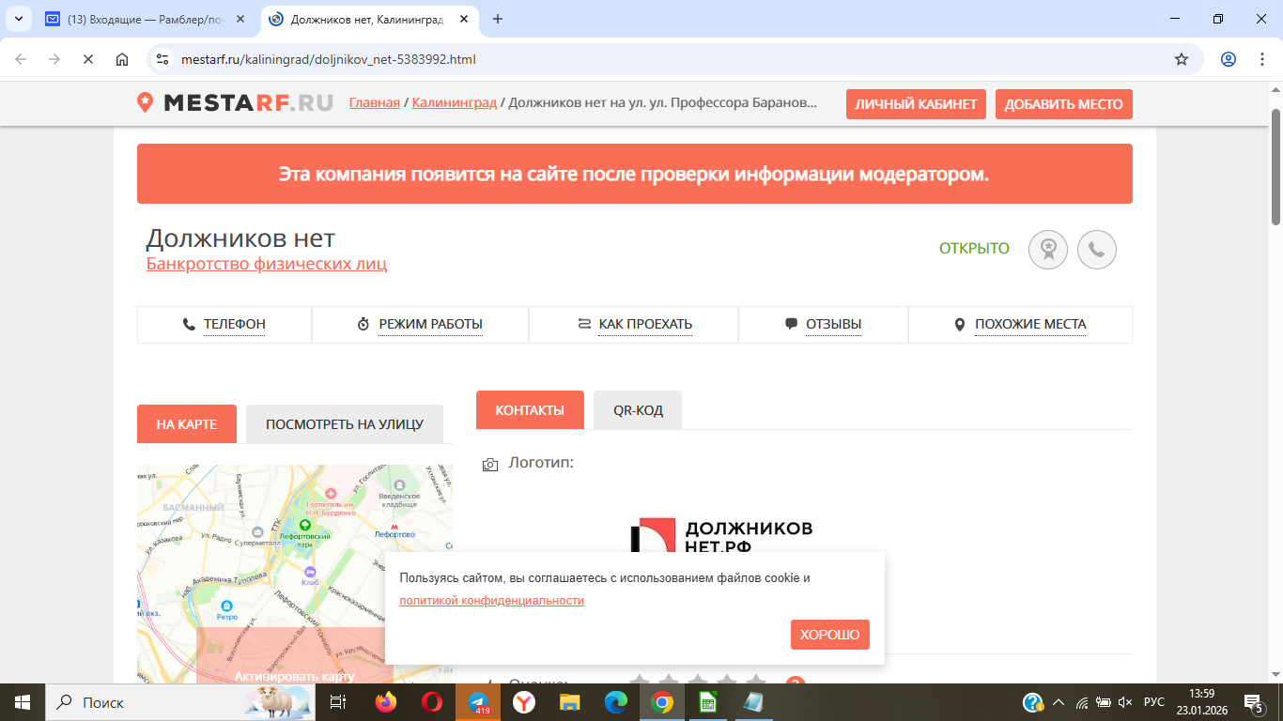Open the QR-КОД tab
This screenshot has width=1283, height=721.
(x=638, y=410)
